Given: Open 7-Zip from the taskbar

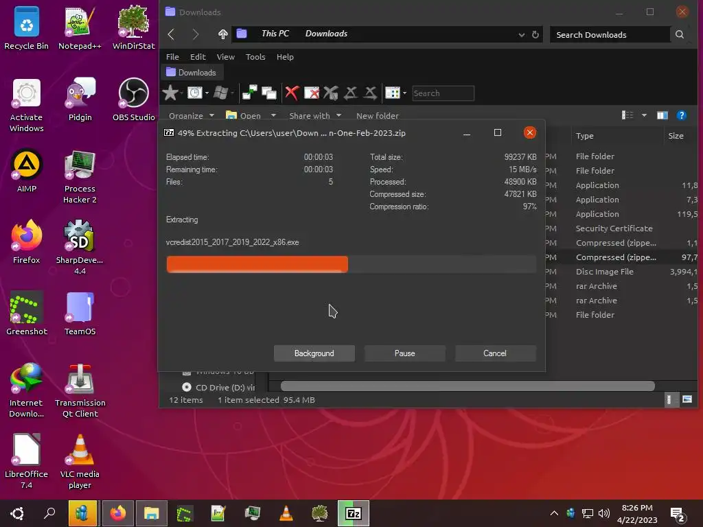Looking at the screenshot, I should 354,513.
